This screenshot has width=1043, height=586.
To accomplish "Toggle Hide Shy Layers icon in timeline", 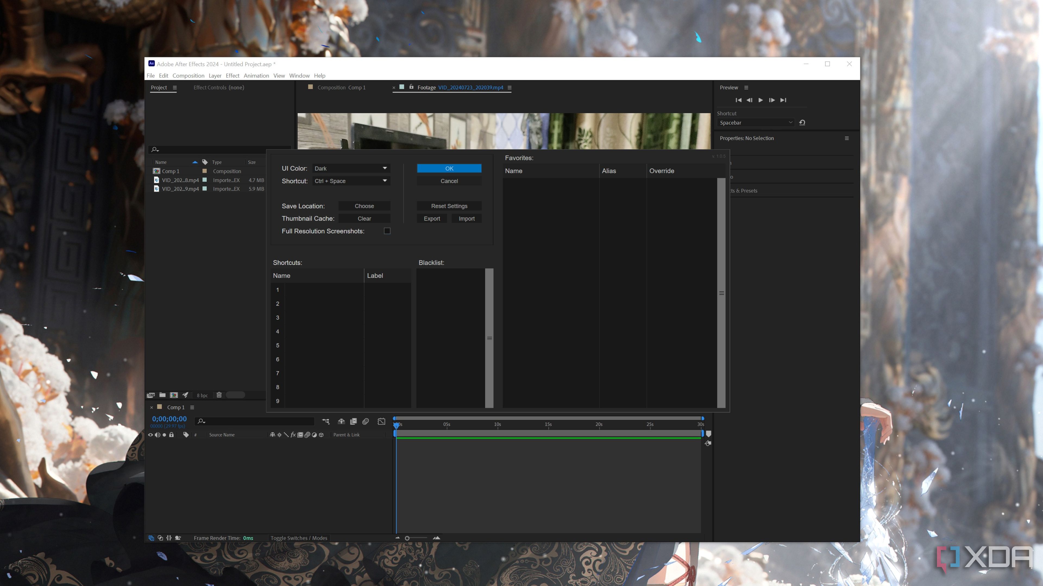I will pyautogui.click(x=341, y=421).
